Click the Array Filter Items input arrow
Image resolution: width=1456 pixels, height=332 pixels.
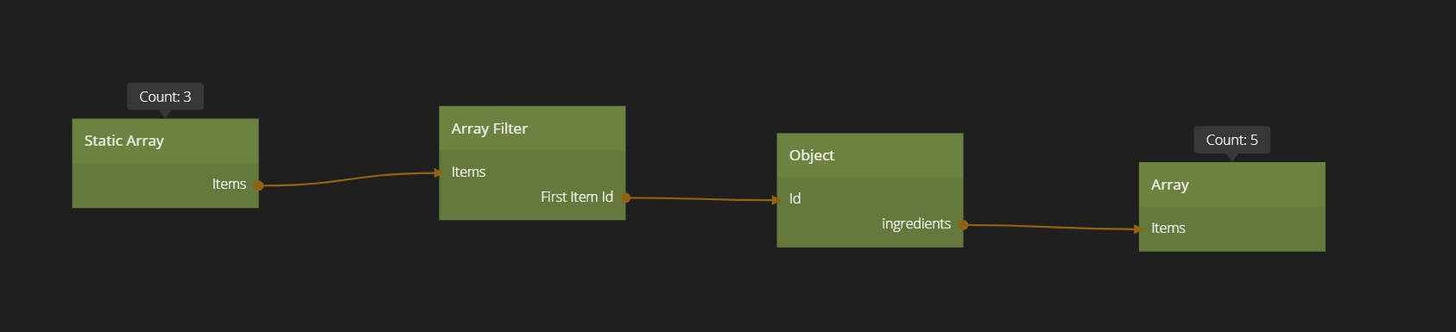click(x=438, y=173)
